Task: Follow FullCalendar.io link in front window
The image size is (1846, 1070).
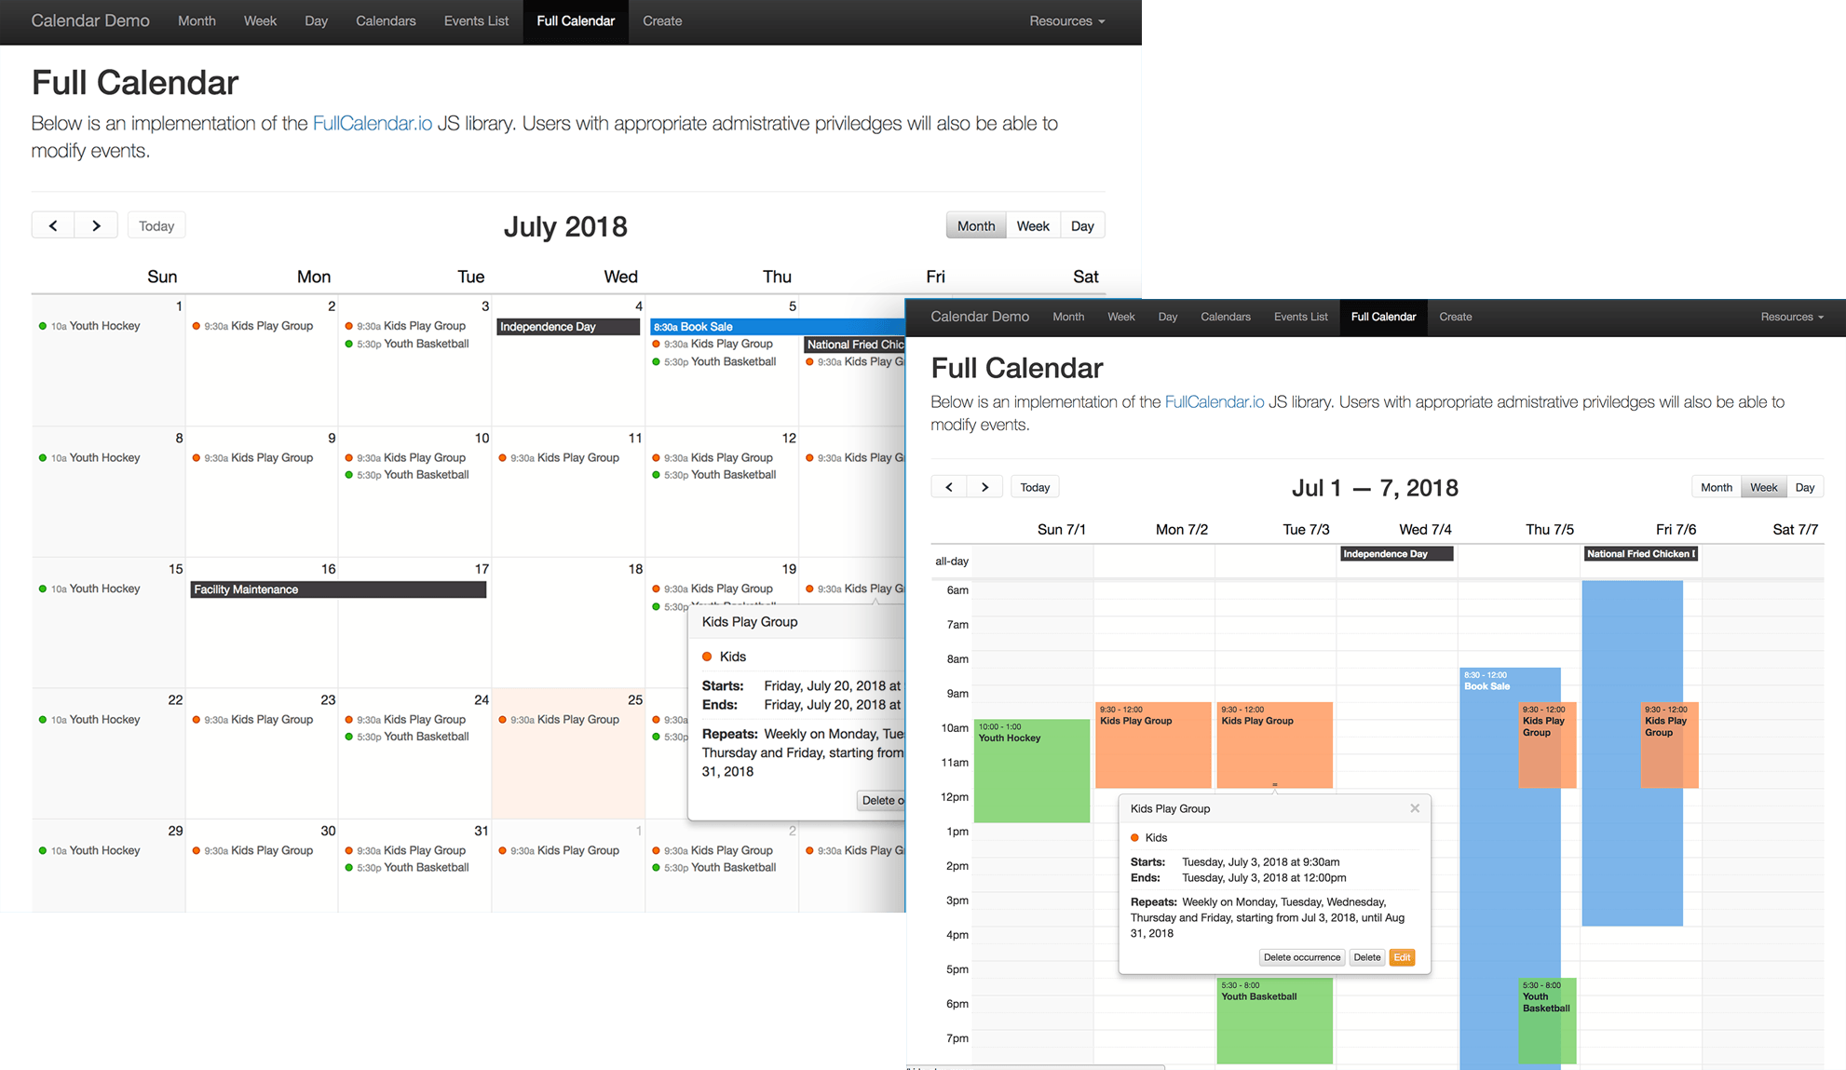Action: (1215, 402)
